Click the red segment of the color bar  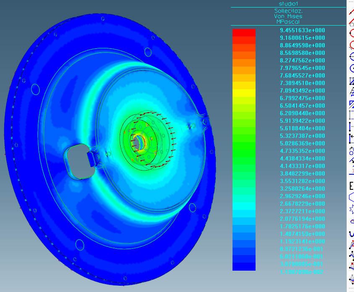point(244,33)
